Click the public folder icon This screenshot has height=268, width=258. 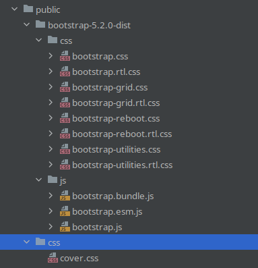click(28, 9)
